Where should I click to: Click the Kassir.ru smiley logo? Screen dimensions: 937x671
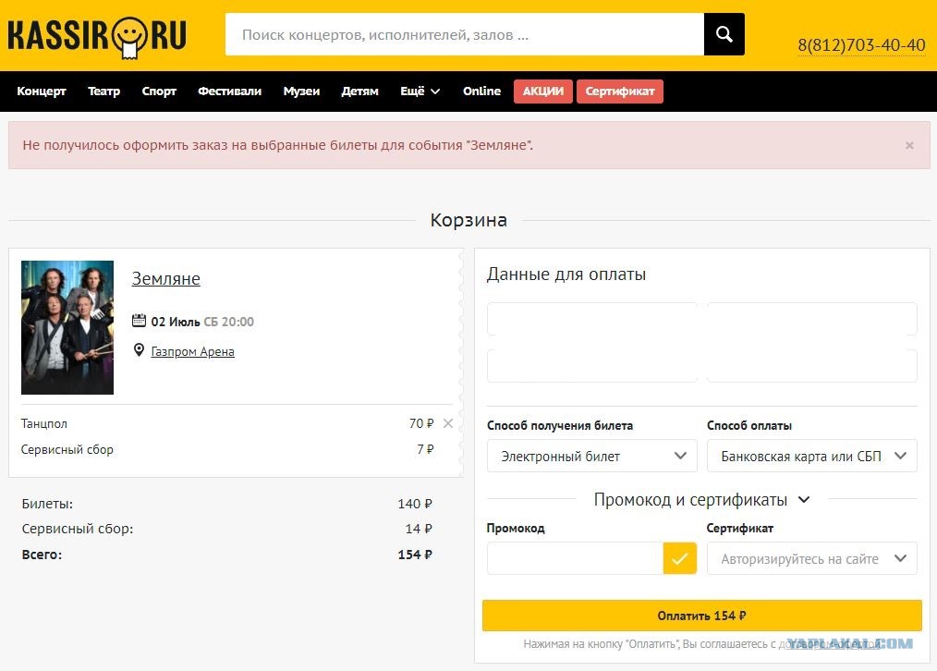[x=97, y=36]
